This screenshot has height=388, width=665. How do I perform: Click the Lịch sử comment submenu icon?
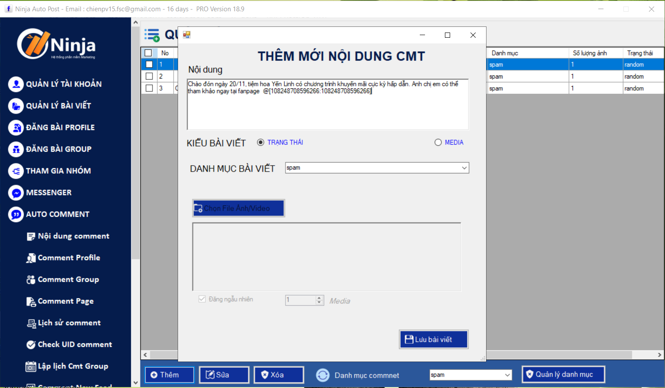click(x=31, y=323)
